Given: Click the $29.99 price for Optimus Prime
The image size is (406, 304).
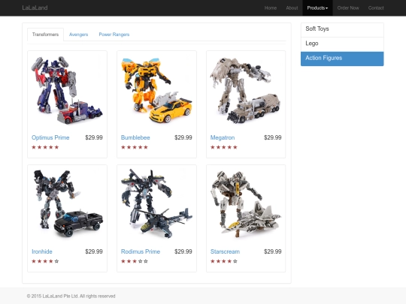Looking at the screenshot, I should [x=94, y=137].
